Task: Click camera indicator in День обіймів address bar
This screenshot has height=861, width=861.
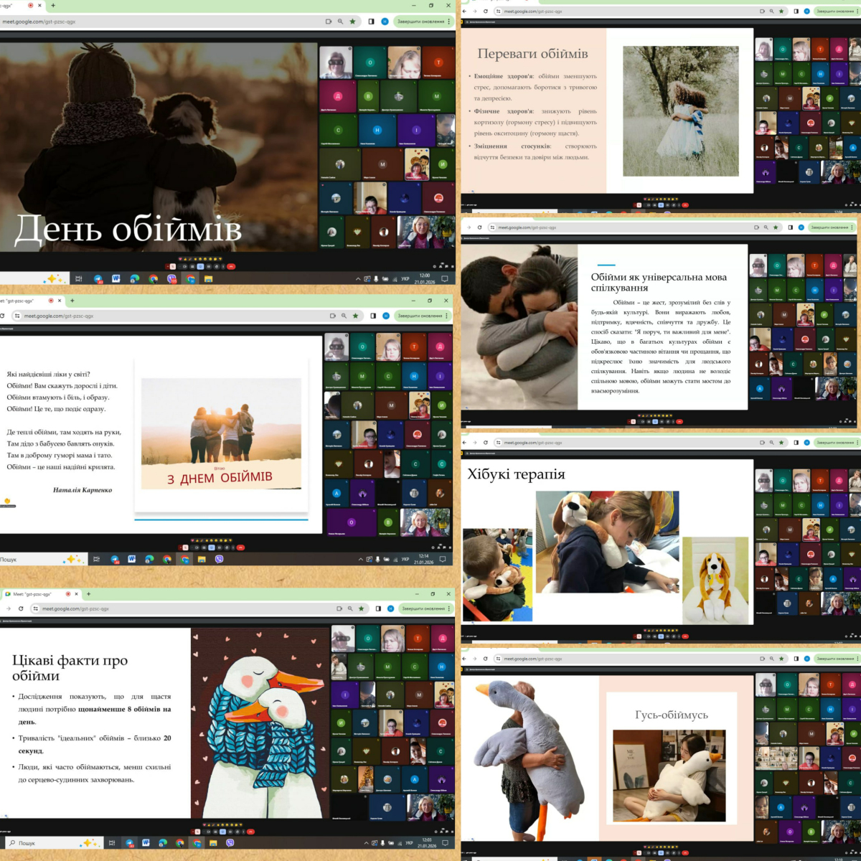Action: 329,22
